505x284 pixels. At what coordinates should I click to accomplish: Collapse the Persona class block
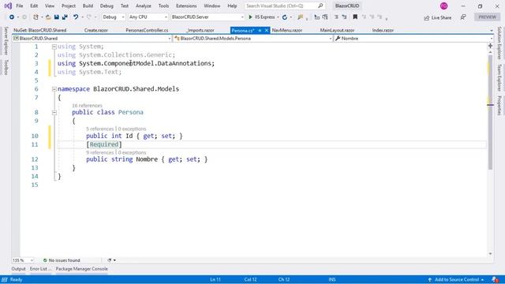tap(54, 112)
